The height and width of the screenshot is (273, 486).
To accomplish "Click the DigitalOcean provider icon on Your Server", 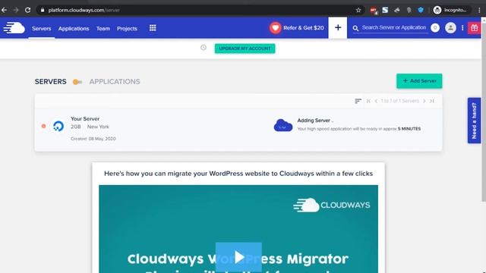I will pyautogui.click(x=58, y=127).
